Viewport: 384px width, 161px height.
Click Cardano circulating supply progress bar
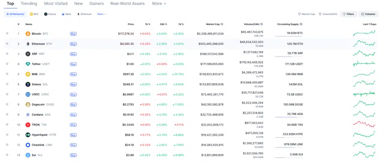(x=289, y=117)
